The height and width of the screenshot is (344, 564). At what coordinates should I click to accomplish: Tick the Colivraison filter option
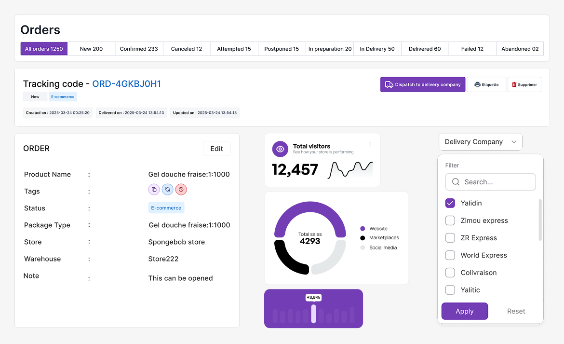[450, 273]
